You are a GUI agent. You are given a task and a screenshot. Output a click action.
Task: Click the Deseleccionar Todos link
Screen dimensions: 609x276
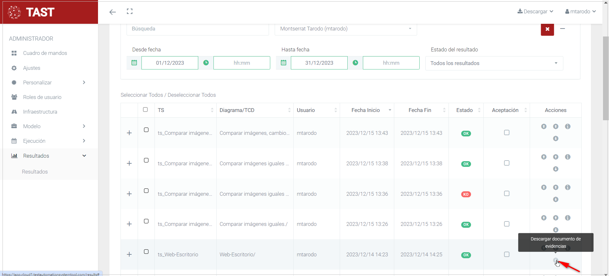pyautogui.click(x=192, y=95)
